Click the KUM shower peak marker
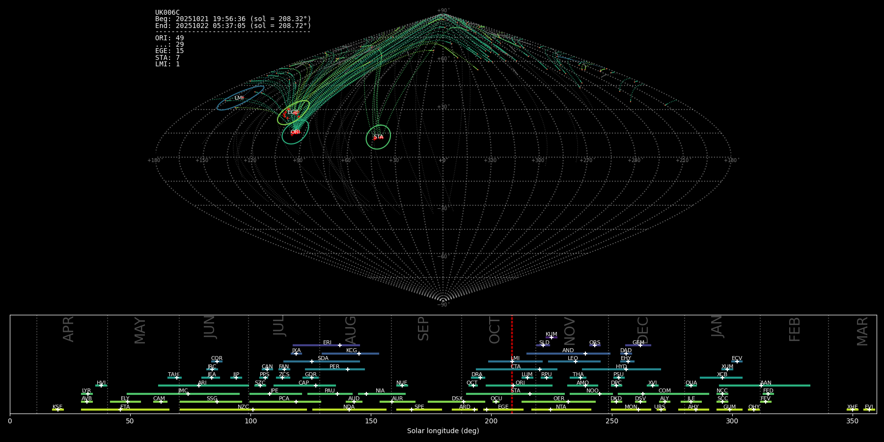Image resolution: width=884 pixels, height=442 pixels. pos(551,337)
